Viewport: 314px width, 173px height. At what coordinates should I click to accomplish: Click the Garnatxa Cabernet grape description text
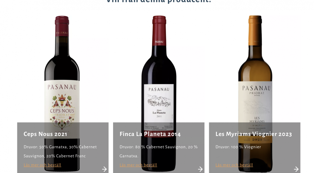coord(60,152)
